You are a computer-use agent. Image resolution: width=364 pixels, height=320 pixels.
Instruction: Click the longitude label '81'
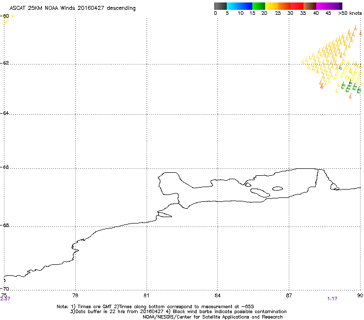(146, 295)
